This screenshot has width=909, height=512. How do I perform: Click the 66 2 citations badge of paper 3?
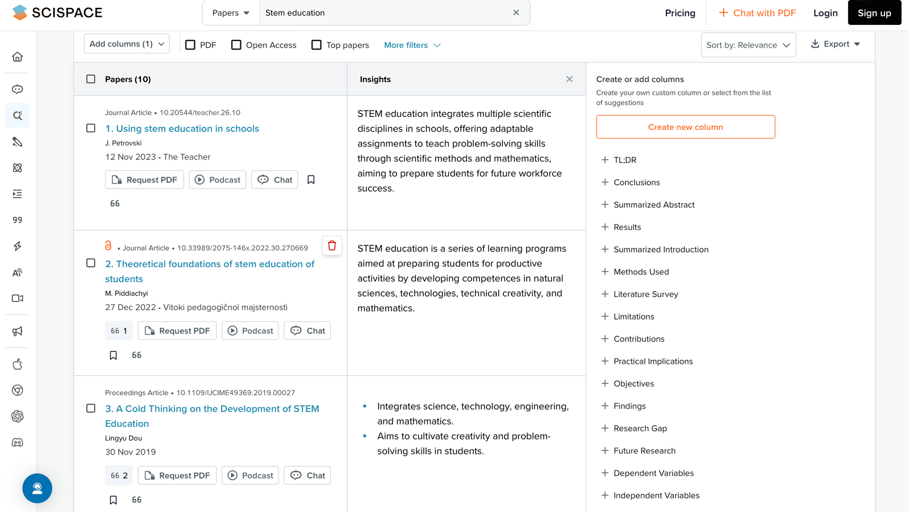119,476
